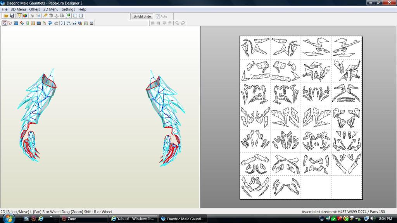
Task: Click the green cube fit-view icon
Action: [x=68, y=15]
